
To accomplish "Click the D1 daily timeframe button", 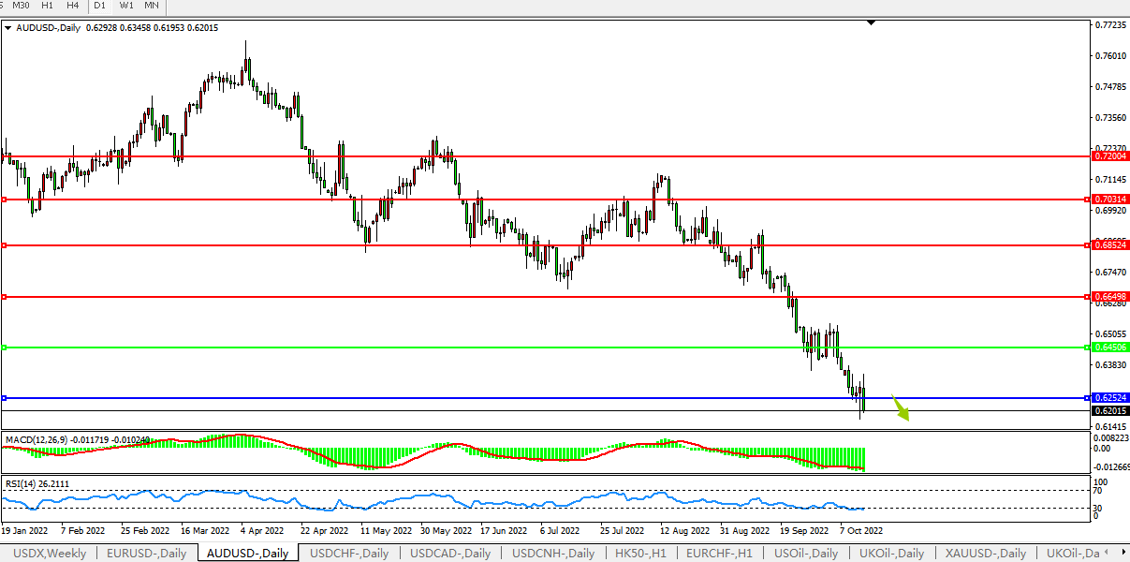I will tap(100, 6).
